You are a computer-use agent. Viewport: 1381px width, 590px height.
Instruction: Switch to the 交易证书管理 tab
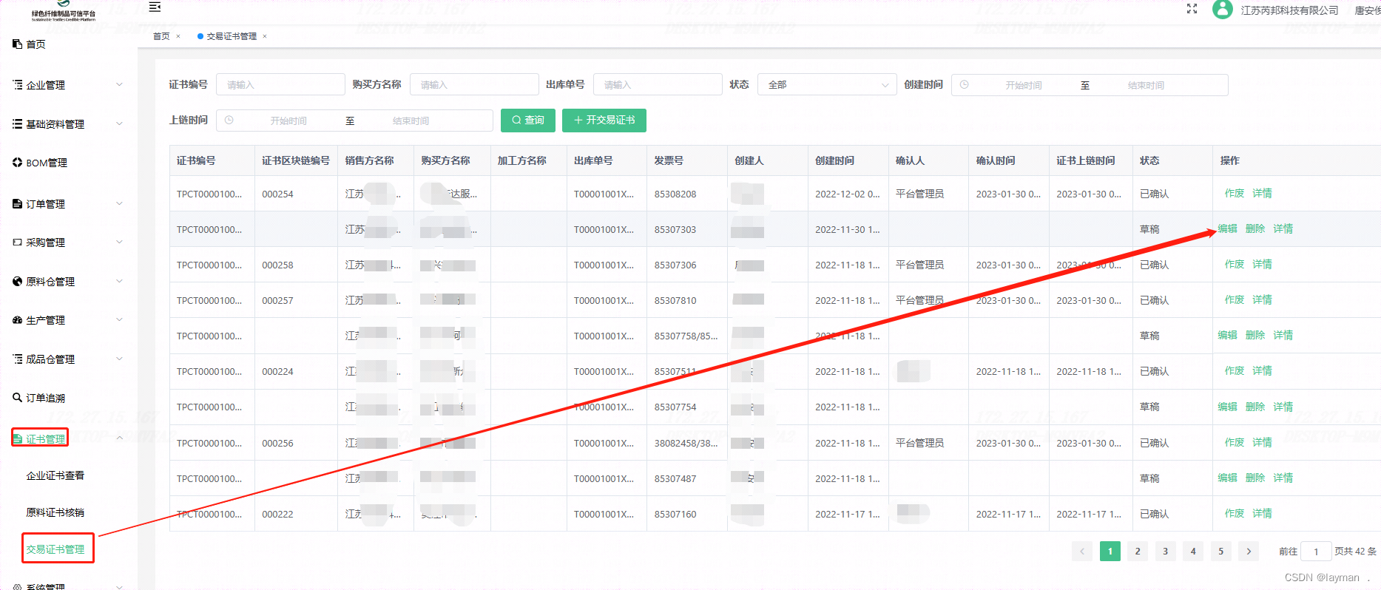click(232, 36)
